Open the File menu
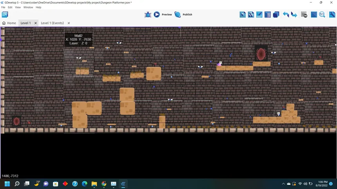Viewport: 337px width, 189px height. tap(3, 7)
